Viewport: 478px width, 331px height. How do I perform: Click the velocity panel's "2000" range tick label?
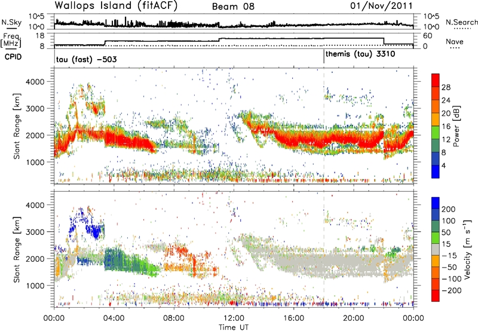(35, 259)
